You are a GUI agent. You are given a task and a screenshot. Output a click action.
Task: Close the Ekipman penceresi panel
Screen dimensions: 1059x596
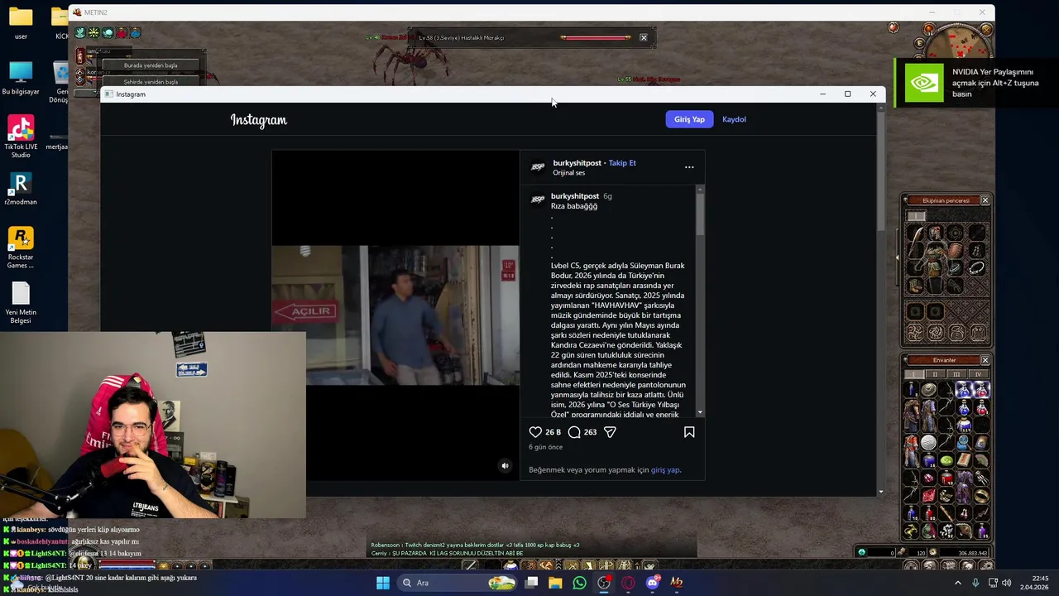(985, 200)
